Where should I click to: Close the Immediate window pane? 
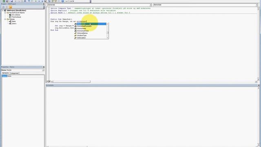click(x=259, y=85)
